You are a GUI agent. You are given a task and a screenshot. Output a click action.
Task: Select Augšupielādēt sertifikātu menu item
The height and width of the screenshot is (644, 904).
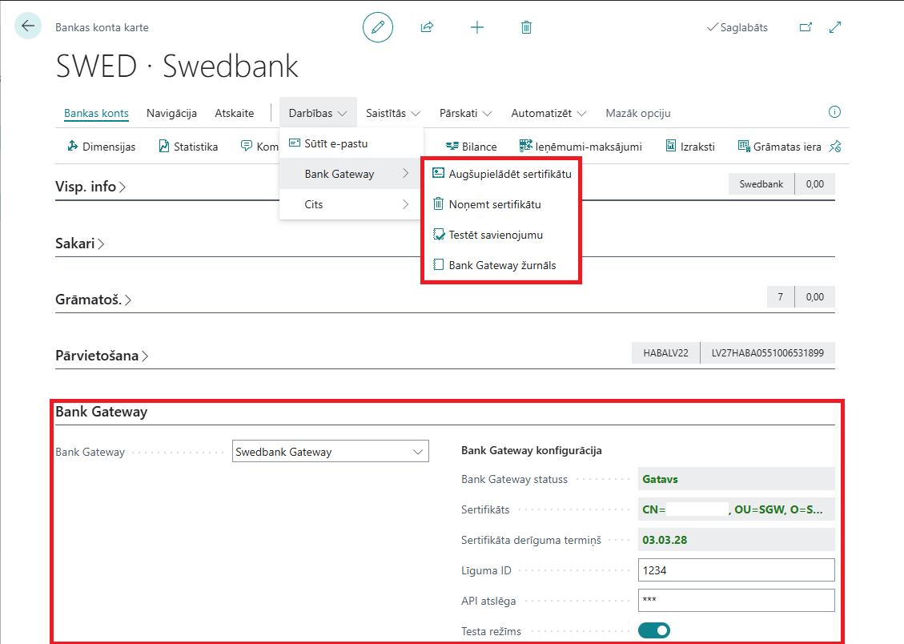[509, 173]
